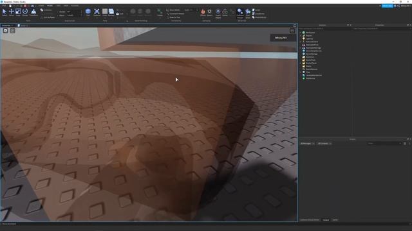Switch to the Plugins ribbon tab
This screenshot has width=412, height=231.
coord(75,6)
